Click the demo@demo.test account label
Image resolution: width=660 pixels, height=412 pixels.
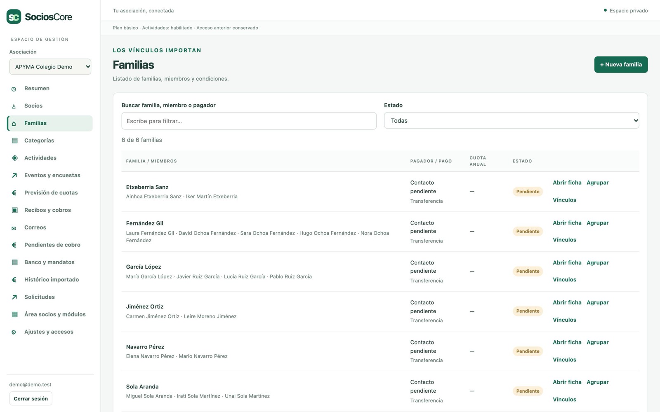pyautogui.click(x=31, y=385)
